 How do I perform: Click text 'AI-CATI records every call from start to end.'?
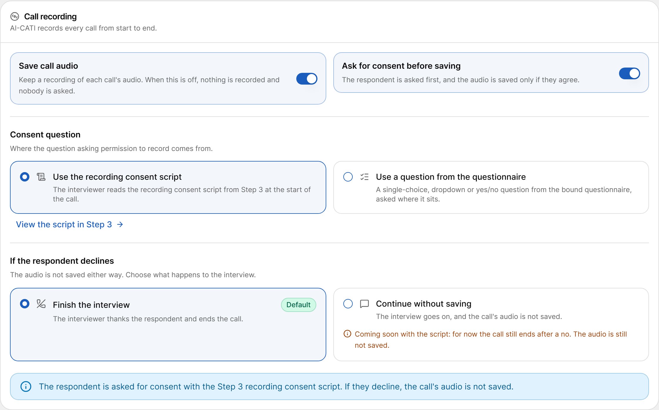pos(83,28)
